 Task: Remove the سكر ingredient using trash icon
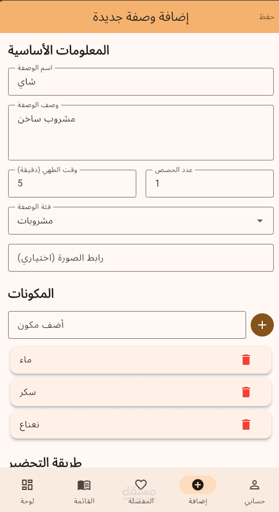click(x=246, y=392)
